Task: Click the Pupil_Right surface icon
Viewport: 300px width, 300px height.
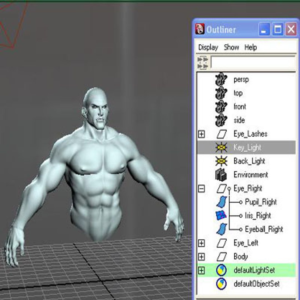Action: 222,202
